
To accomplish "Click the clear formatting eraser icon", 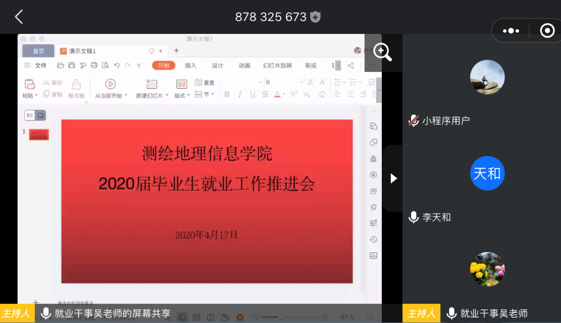I will pos(322,94).
